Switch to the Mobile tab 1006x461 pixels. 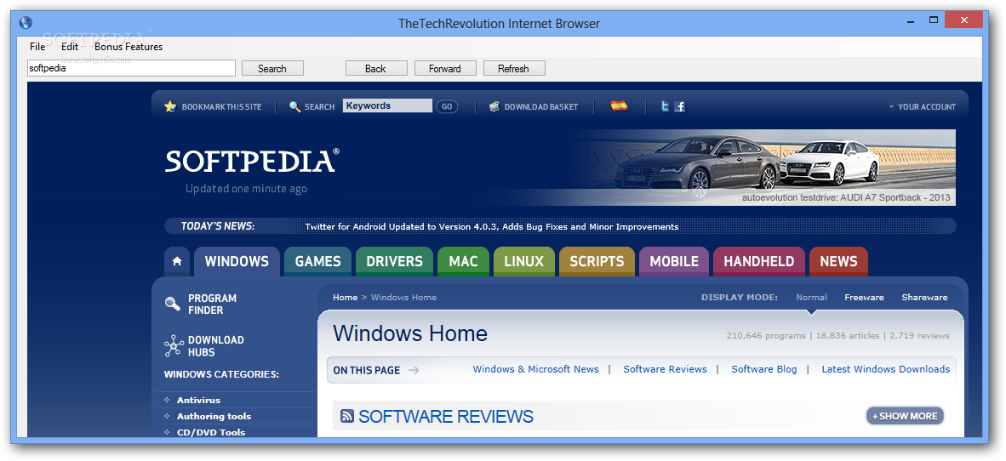click(674, 262)
